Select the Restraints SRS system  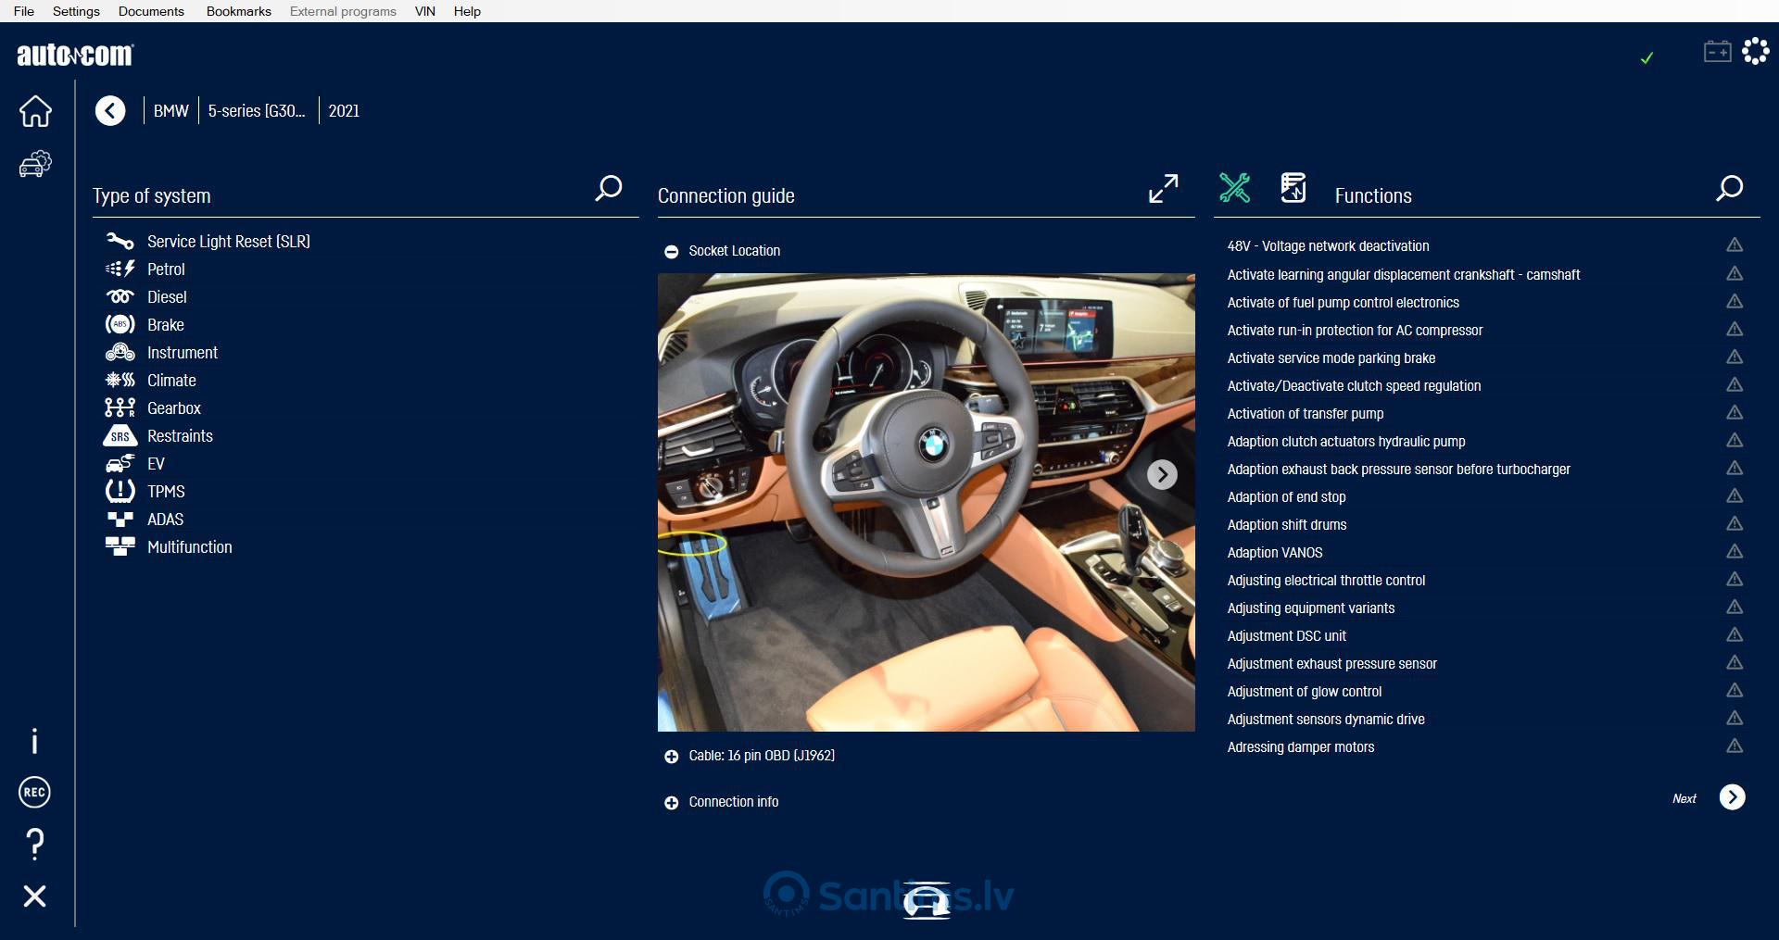180,436
